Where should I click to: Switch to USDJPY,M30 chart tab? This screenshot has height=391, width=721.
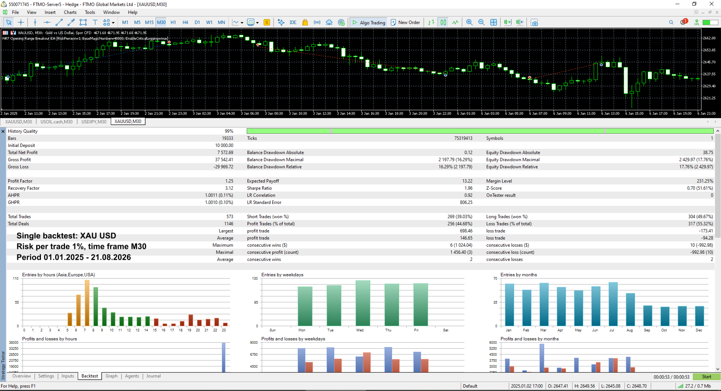pyautogui.click(x=94, y=122)
